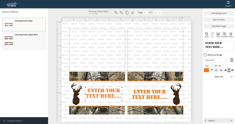The height and width of the screenshot is (124, 235).
Task: Select the bottom left camo banner image
Action: [97, 110]
